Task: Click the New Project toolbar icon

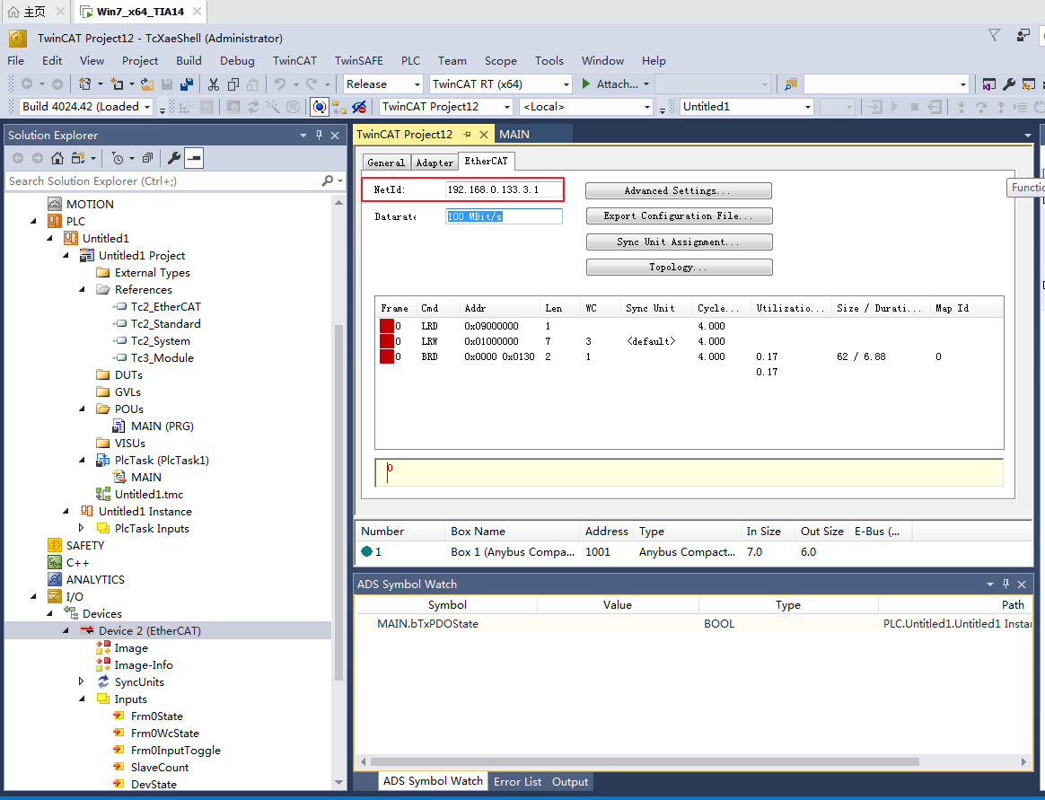Action: pos(84,84)
